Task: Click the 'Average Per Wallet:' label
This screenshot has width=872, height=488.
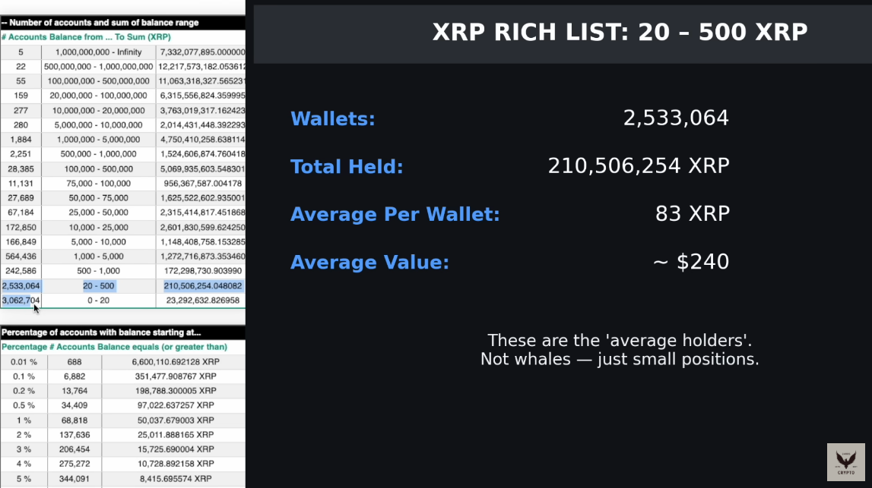Action: 395,214
